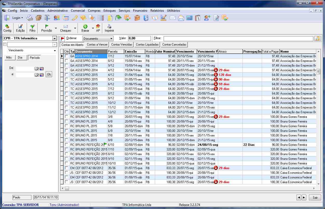This screenshot has width=325, height=209.
Task: Click the Edição toolbar icon
Action: point(20,26)
